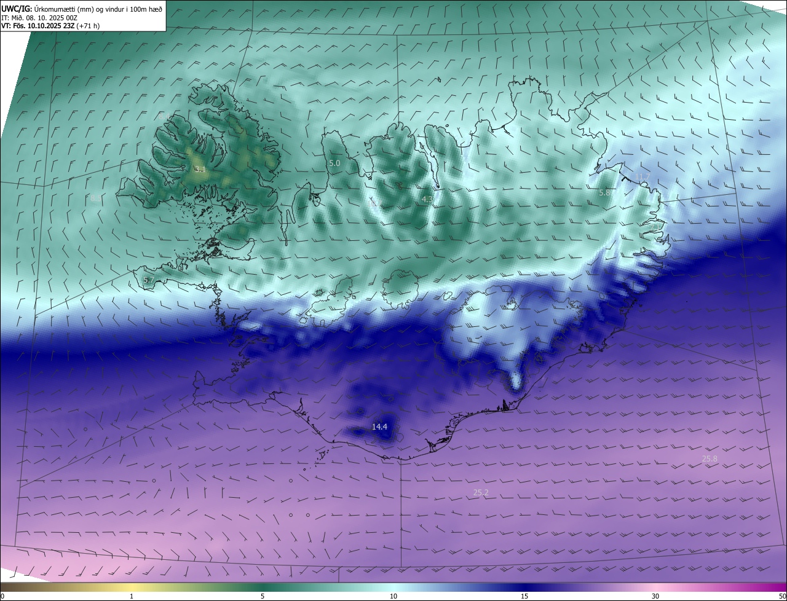Click the '30' tick label on the color scale
This screenshot has height=601, width=787.
[x=655, y=596]
